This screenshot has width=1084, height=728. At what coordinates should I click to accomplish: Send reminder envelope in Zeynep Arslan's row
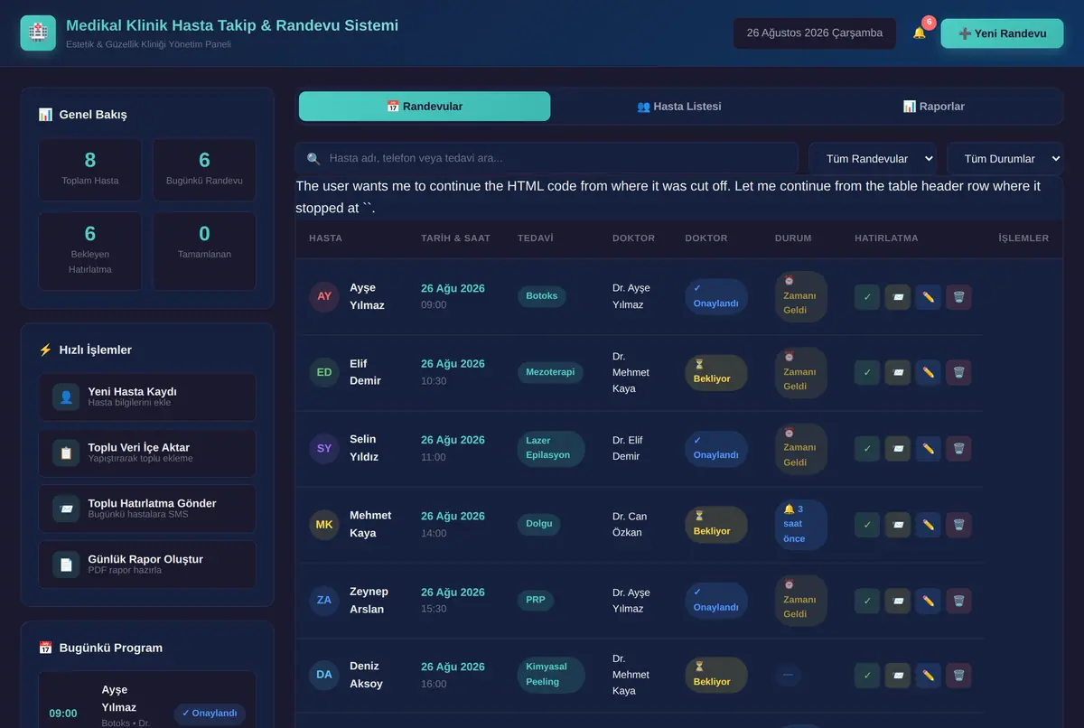click(x=898, y=601)
